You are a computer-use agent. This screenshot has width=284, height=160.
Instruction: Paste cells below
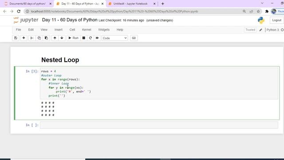(x=46, y=38)
